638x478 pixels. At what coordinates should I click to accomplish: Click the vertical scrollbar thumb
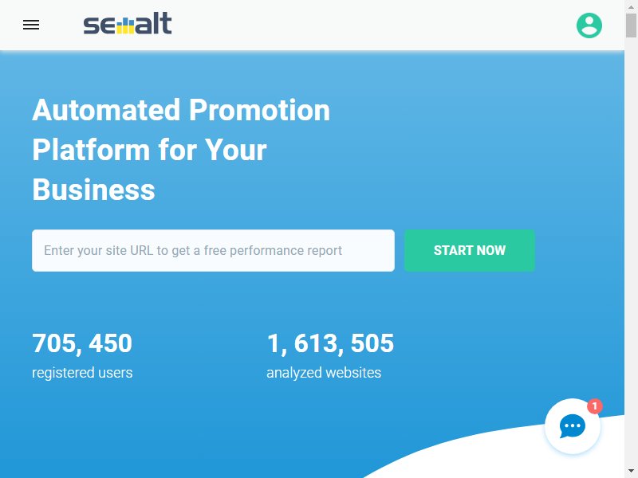(x=631, y=25)
